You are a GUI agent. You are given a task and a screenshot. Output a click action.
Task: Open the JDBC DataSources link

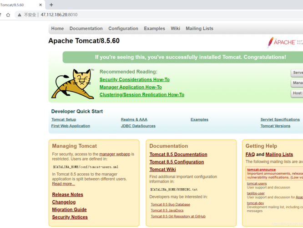click(x=138, y=126)
